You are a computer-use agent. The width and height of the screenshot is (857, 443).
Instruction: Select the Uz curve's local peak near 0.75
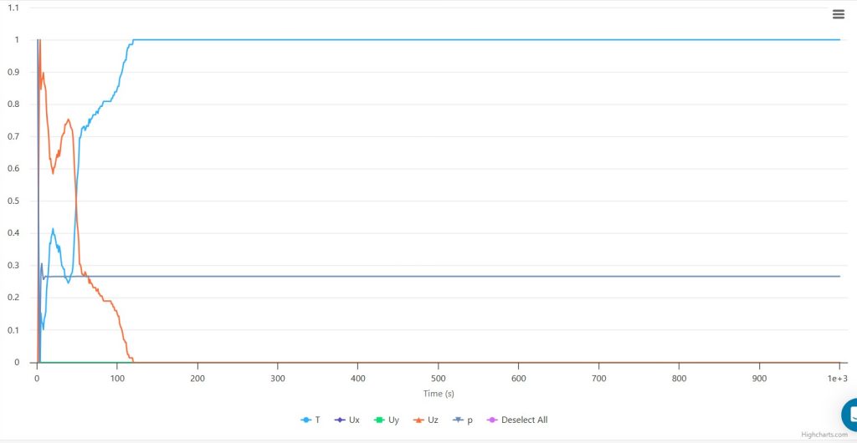69,120
